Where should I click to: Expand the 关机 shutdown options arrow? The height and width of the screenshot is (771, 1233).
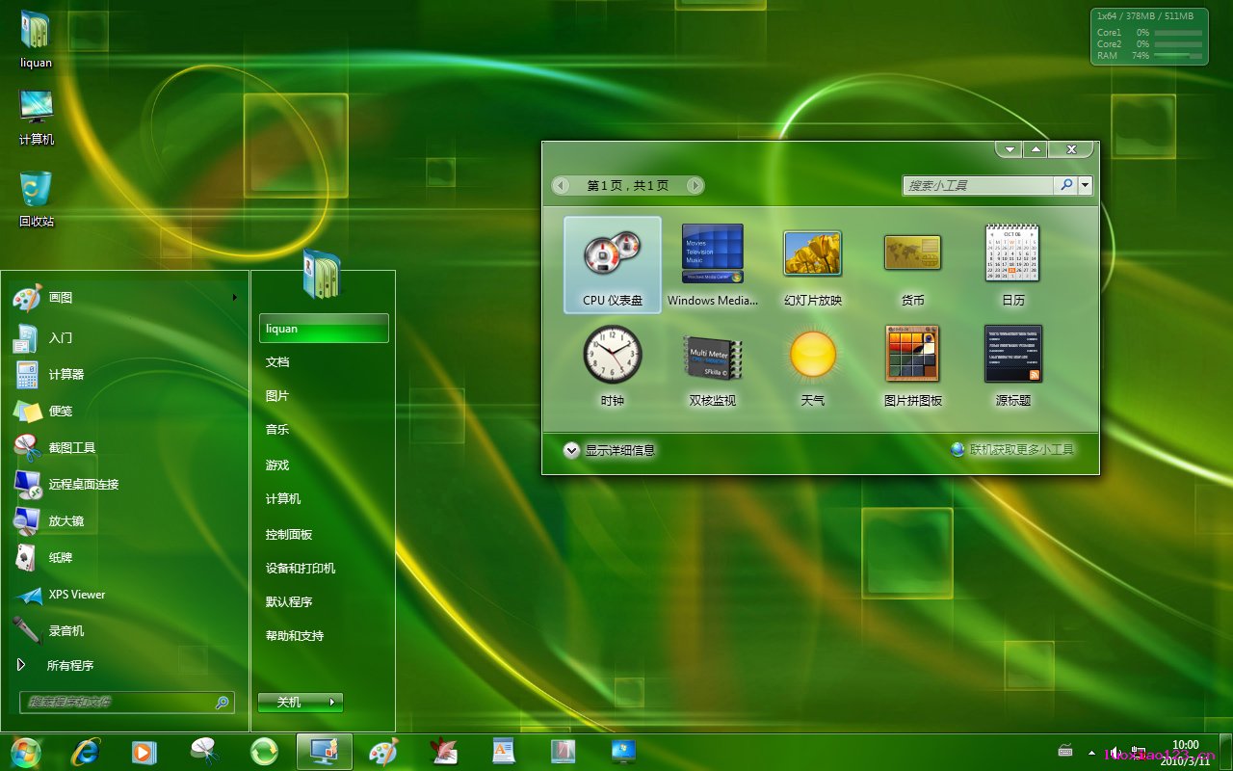click(x=332, y=703)
